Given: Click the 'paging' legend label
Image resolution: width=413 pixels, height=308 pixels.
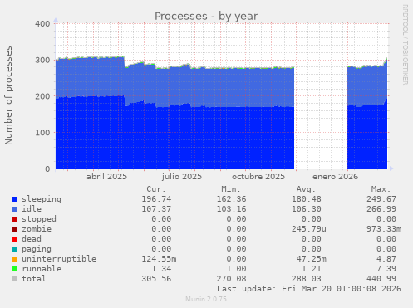Looking at the screenshot, I should 37,249.
